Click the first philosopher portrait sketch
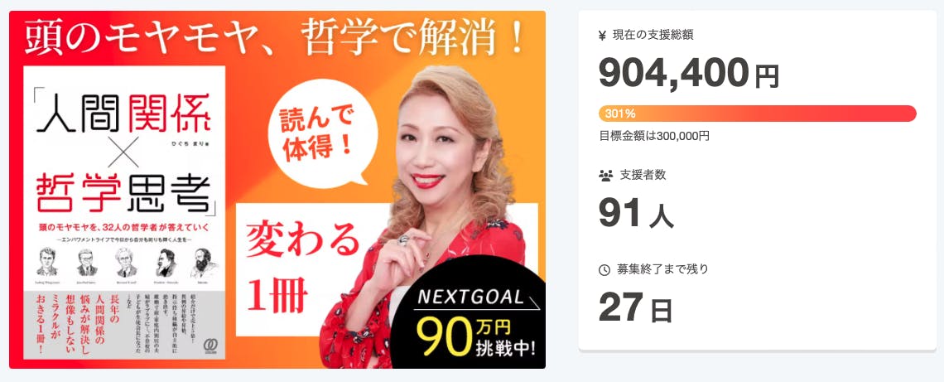 (46, 263)
